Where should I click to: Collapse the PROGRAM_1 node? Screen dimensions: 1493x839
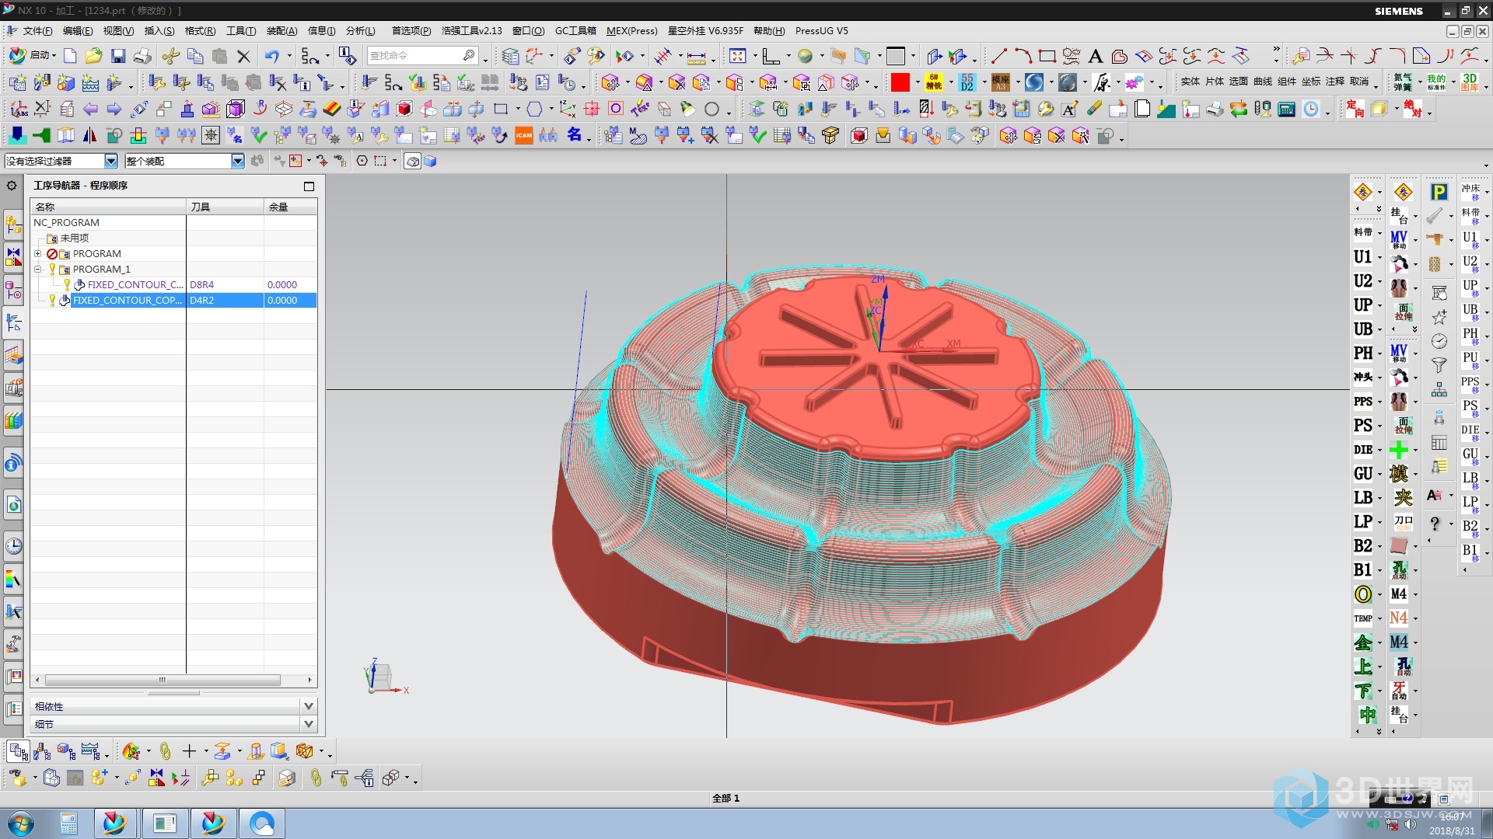[x=37, y=270]
